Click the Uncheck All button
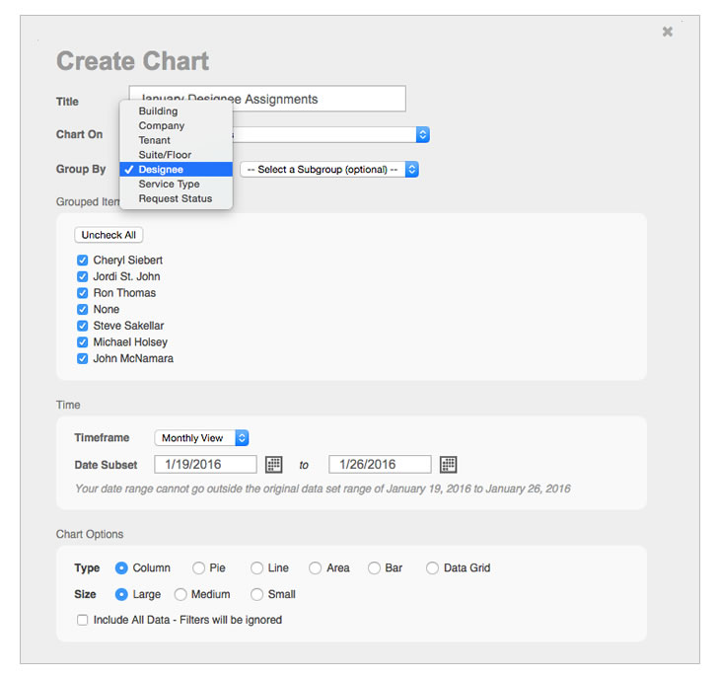The height and width of the screenshot is (678, 719). [x=108, y=235]
